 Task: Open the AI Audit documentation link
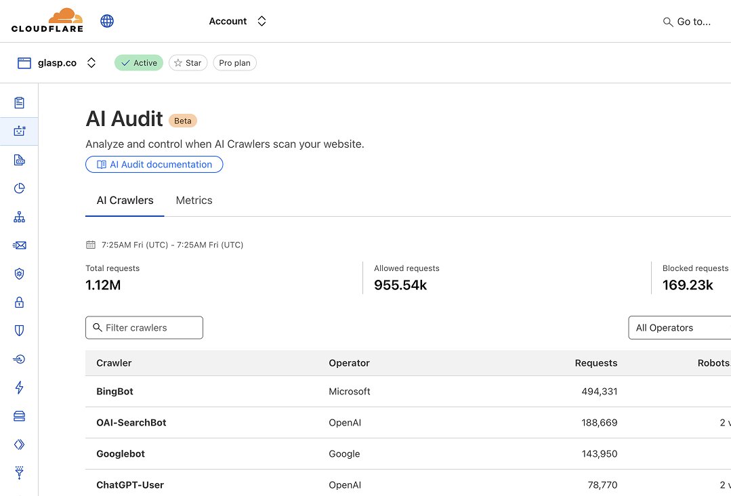154,164
